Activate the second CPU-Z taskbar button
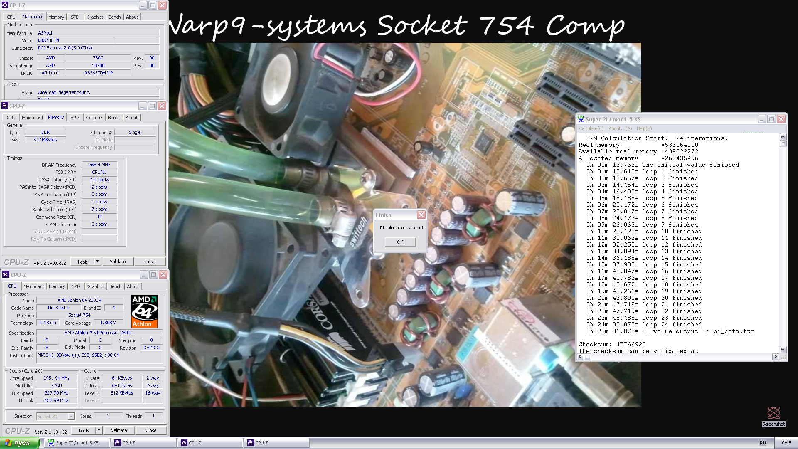798x449 pixels. (210, 443)
